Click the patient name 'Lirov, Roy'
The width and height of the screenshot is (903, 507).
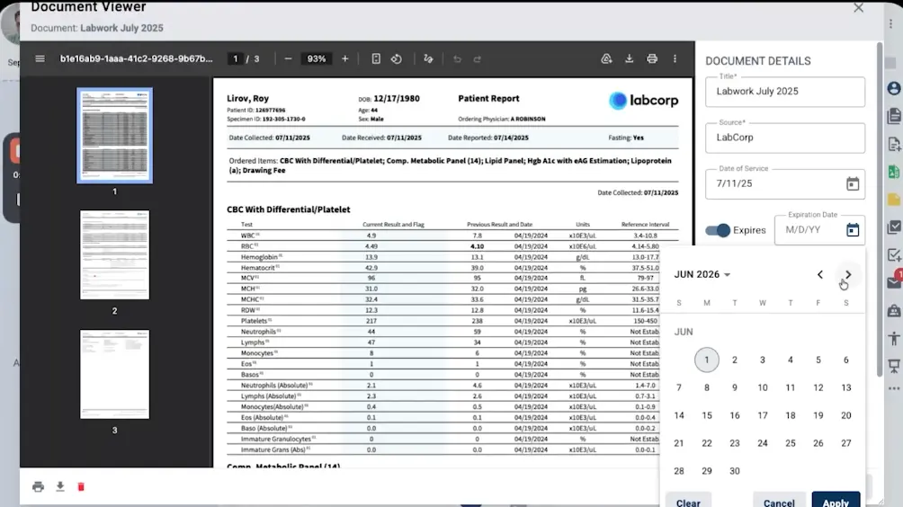coord(247,98)
